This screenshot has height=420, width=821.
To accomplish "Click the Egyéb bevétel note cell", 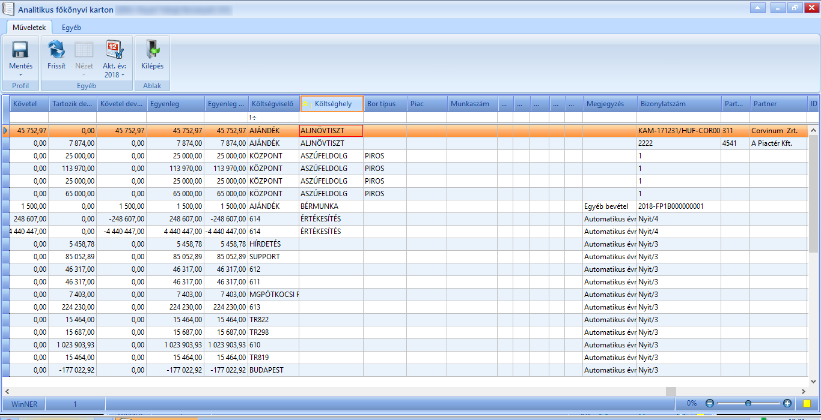I will coord(609,206).
